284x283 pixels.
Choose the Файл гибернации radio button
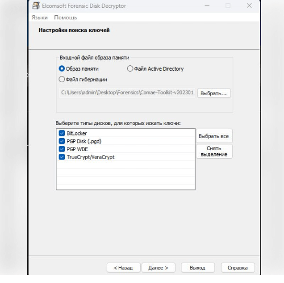62,80
